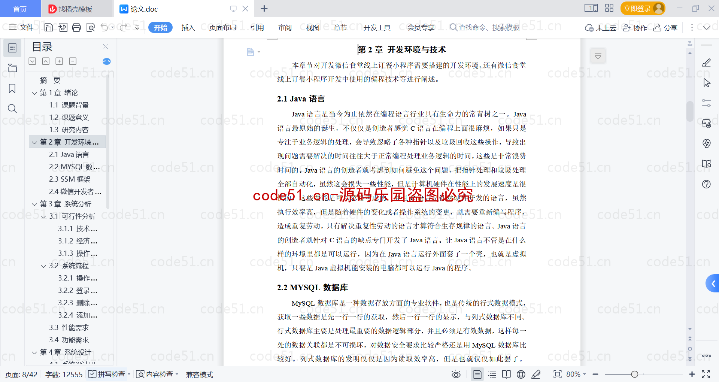The height and width of the screenshot is (382, 719).
Task: Click 立即登录 login button
Action: click(x=643, y=8)
